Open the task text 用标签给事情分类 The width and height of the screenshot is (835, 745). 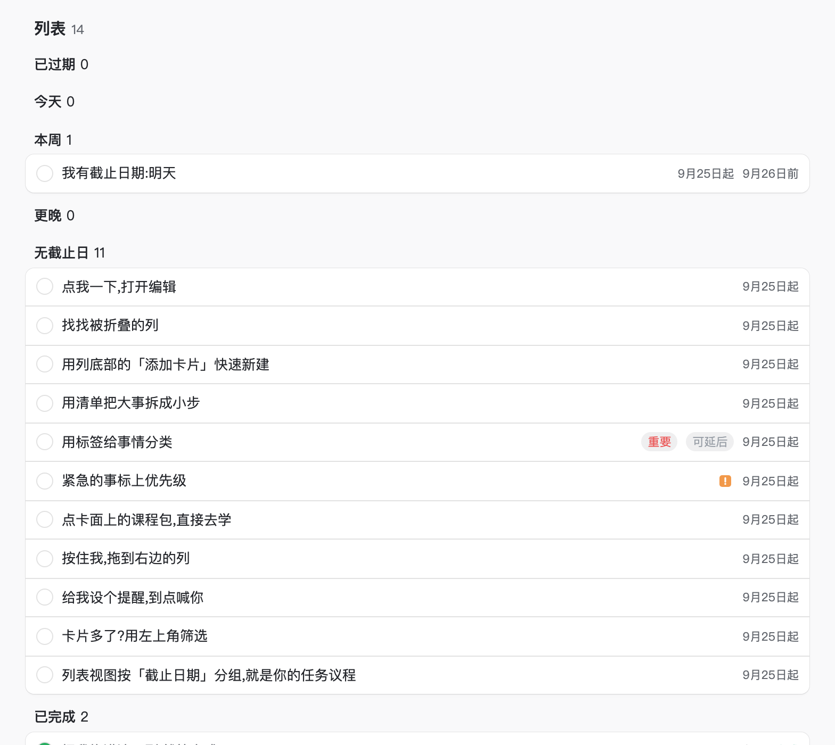coord(117,442)
